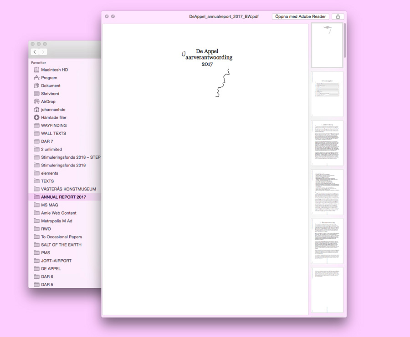
Task: Click the thumbnail strip scrollbar
Action: [345, 40]
